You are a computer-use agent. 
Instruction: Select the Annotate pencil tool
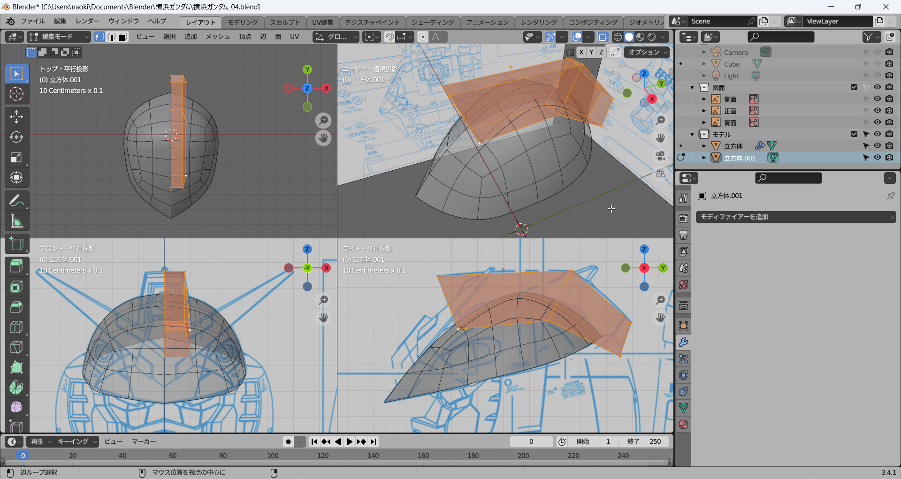pos(16,201)
